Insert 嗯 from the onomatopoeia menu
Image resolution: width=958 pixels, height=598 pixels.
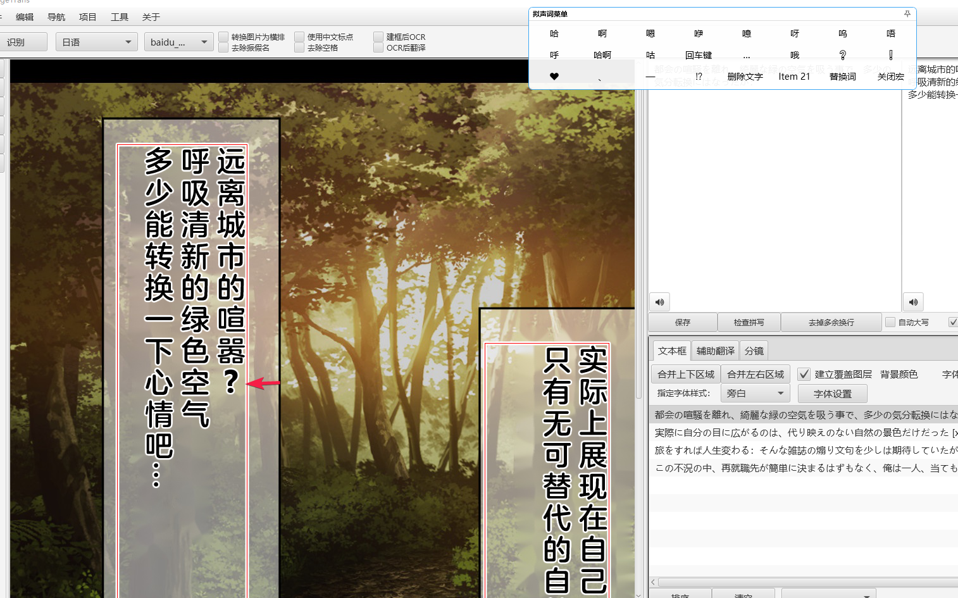click(650, 34)
